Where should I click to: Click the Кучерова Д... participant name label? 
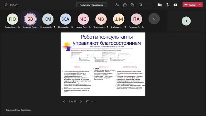46,27
